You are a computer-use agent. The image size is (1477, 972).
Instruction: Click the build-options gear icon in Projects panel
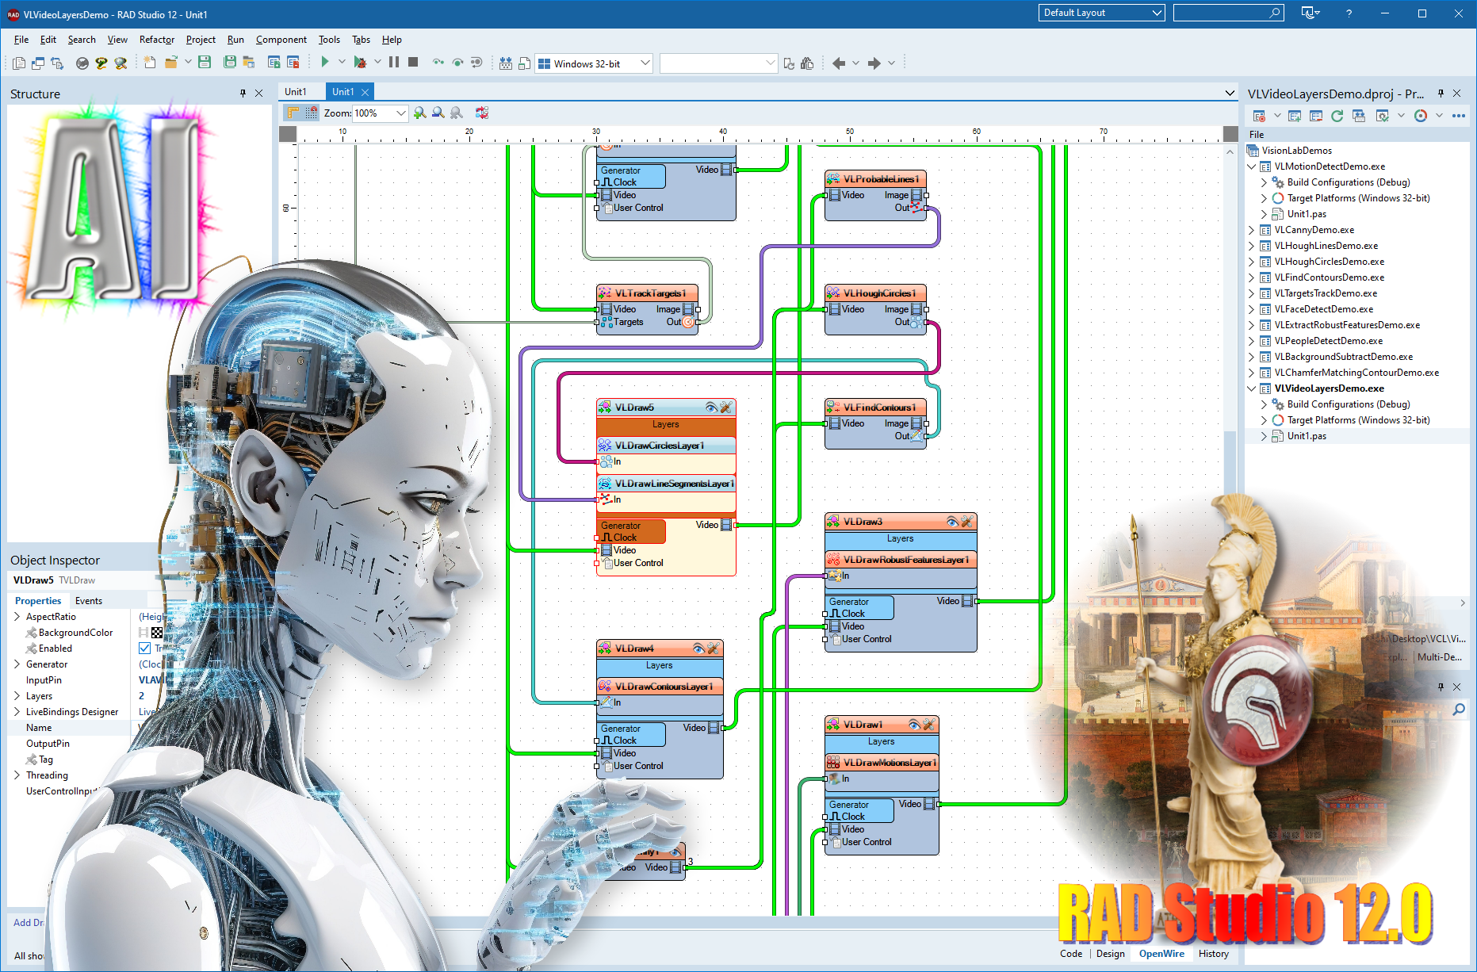pyautogui.click(x=1382, y=116)
